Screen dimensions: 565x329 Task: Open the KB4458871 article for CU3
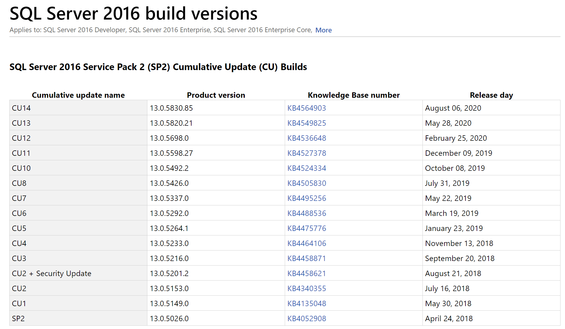306,258
